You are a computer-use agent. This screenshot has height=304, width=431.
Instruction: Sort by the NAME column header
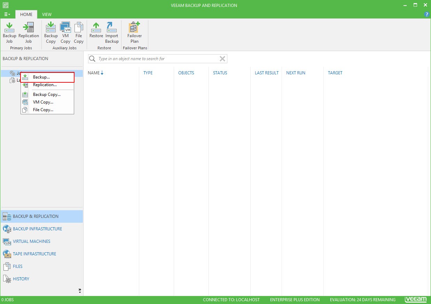pos(96,73)
